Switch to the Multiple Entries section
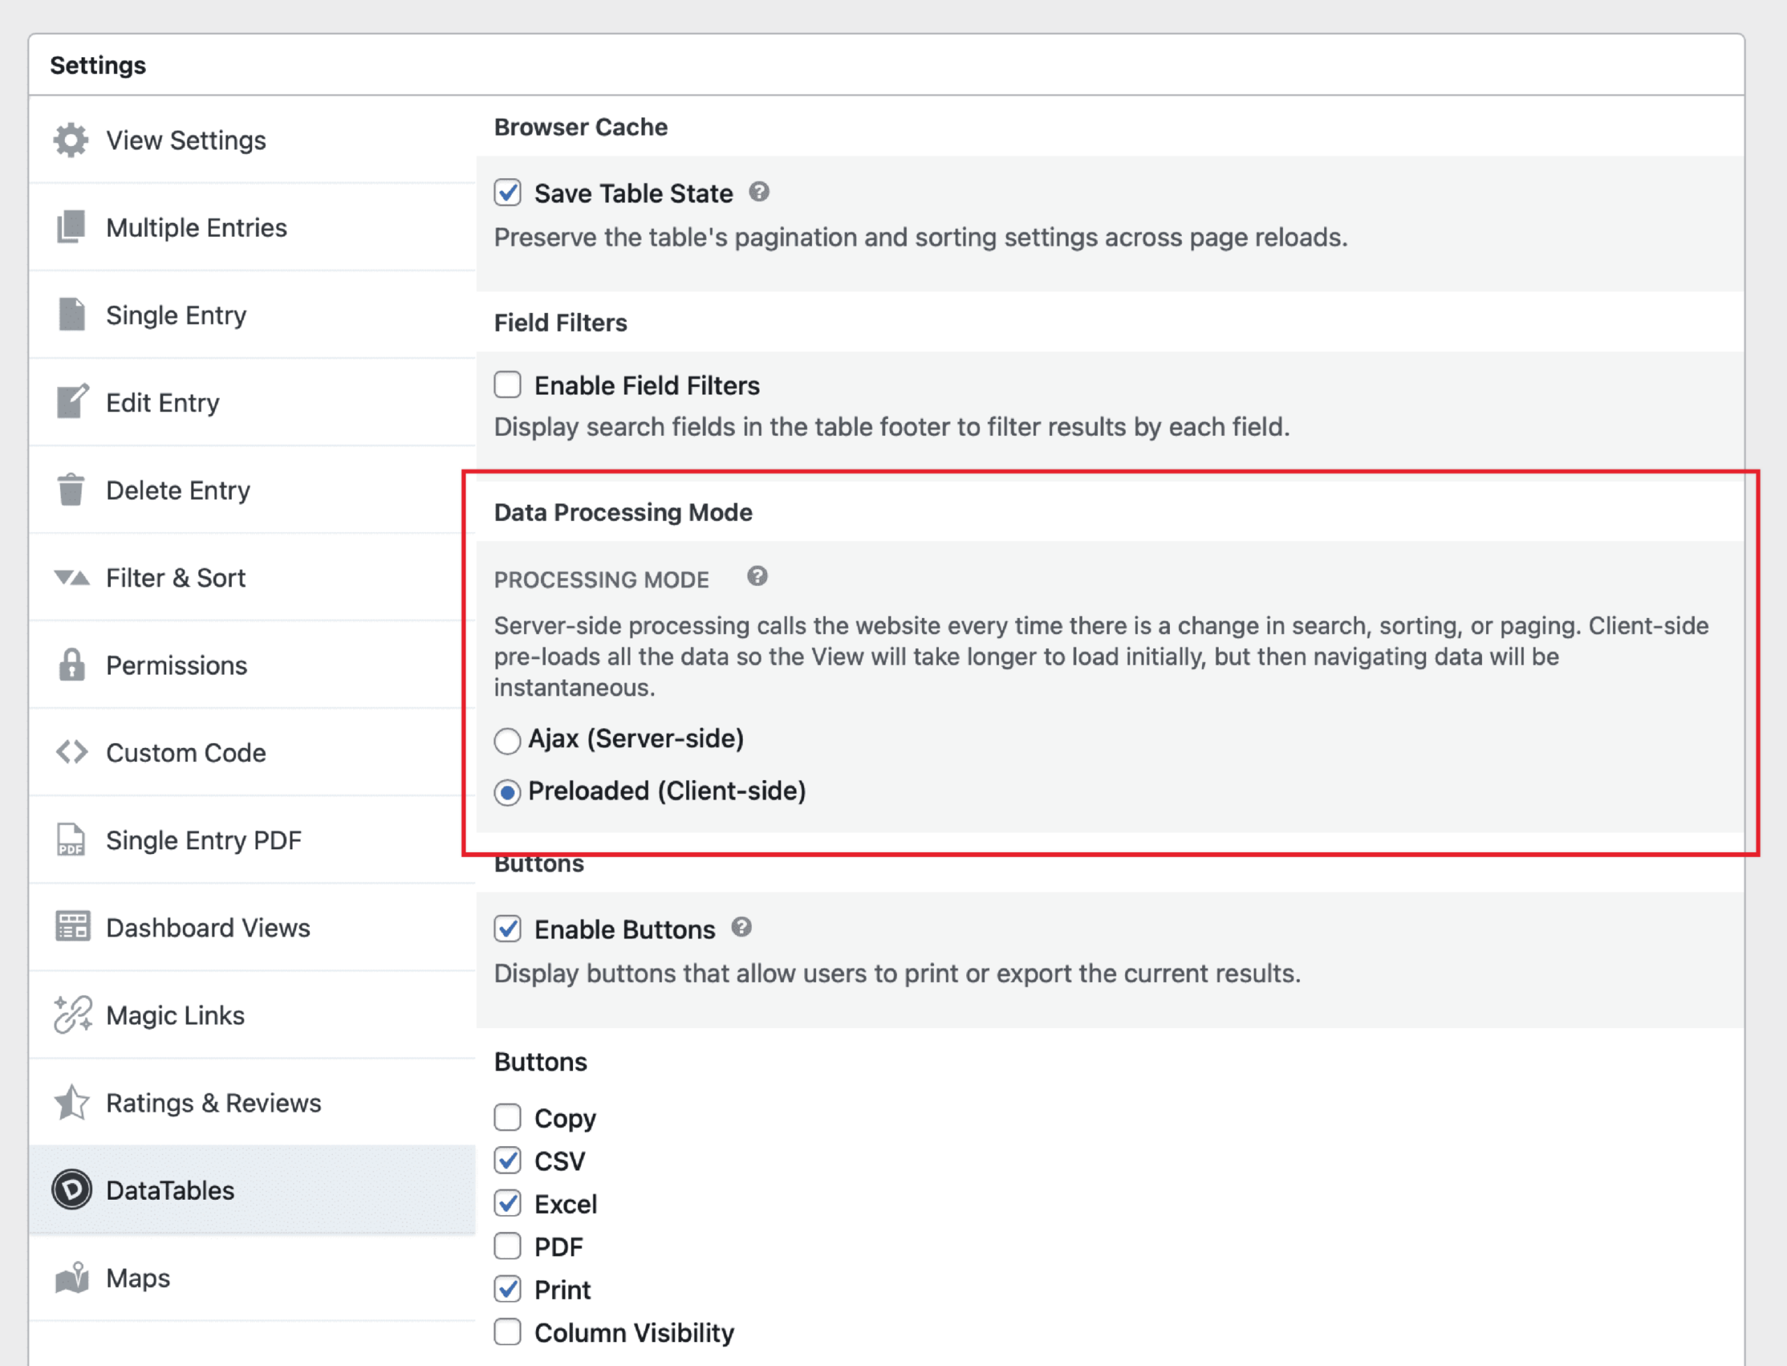 196,228
